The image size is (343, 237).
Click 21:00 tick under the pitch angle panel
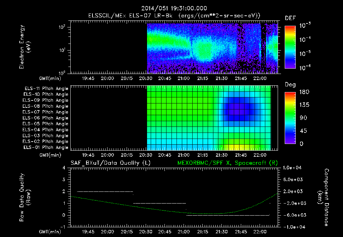pyautogui.click(x=184, y=155)
